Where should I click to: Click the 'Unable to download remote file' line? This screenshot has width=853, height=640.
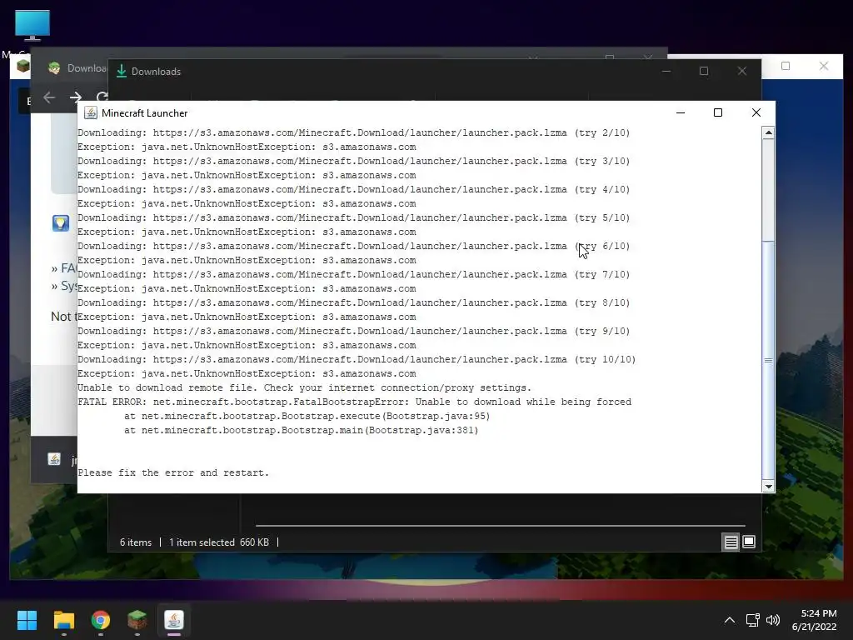point(305,388)
